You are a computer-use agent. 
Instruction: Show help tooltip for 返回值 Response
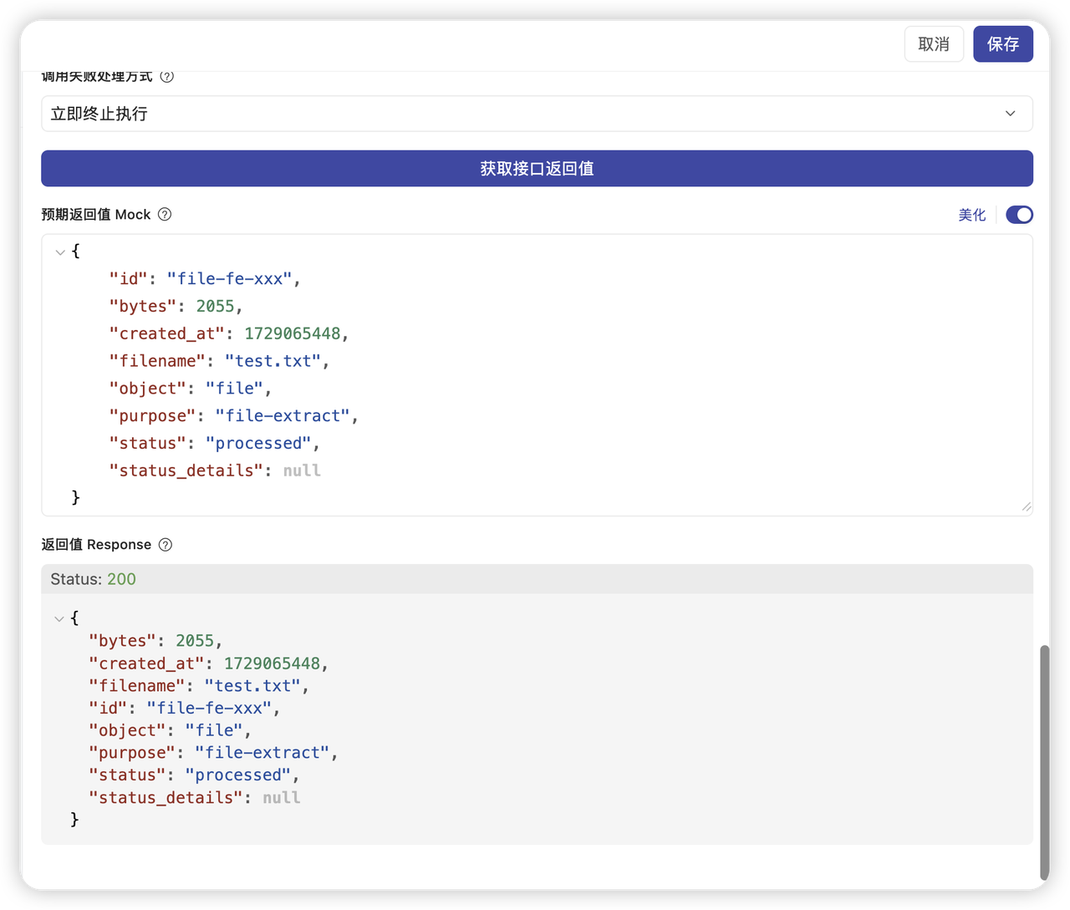coord(166,545)
